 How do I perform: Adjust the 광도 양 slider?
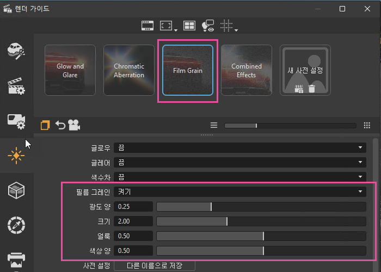[261, 207]
